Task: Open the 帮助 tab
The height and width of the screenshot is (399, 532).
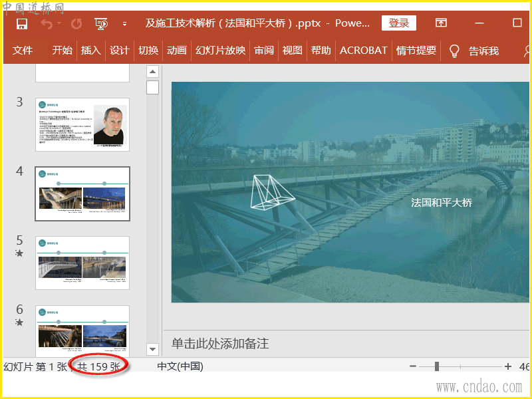Action: coord(321,51)
